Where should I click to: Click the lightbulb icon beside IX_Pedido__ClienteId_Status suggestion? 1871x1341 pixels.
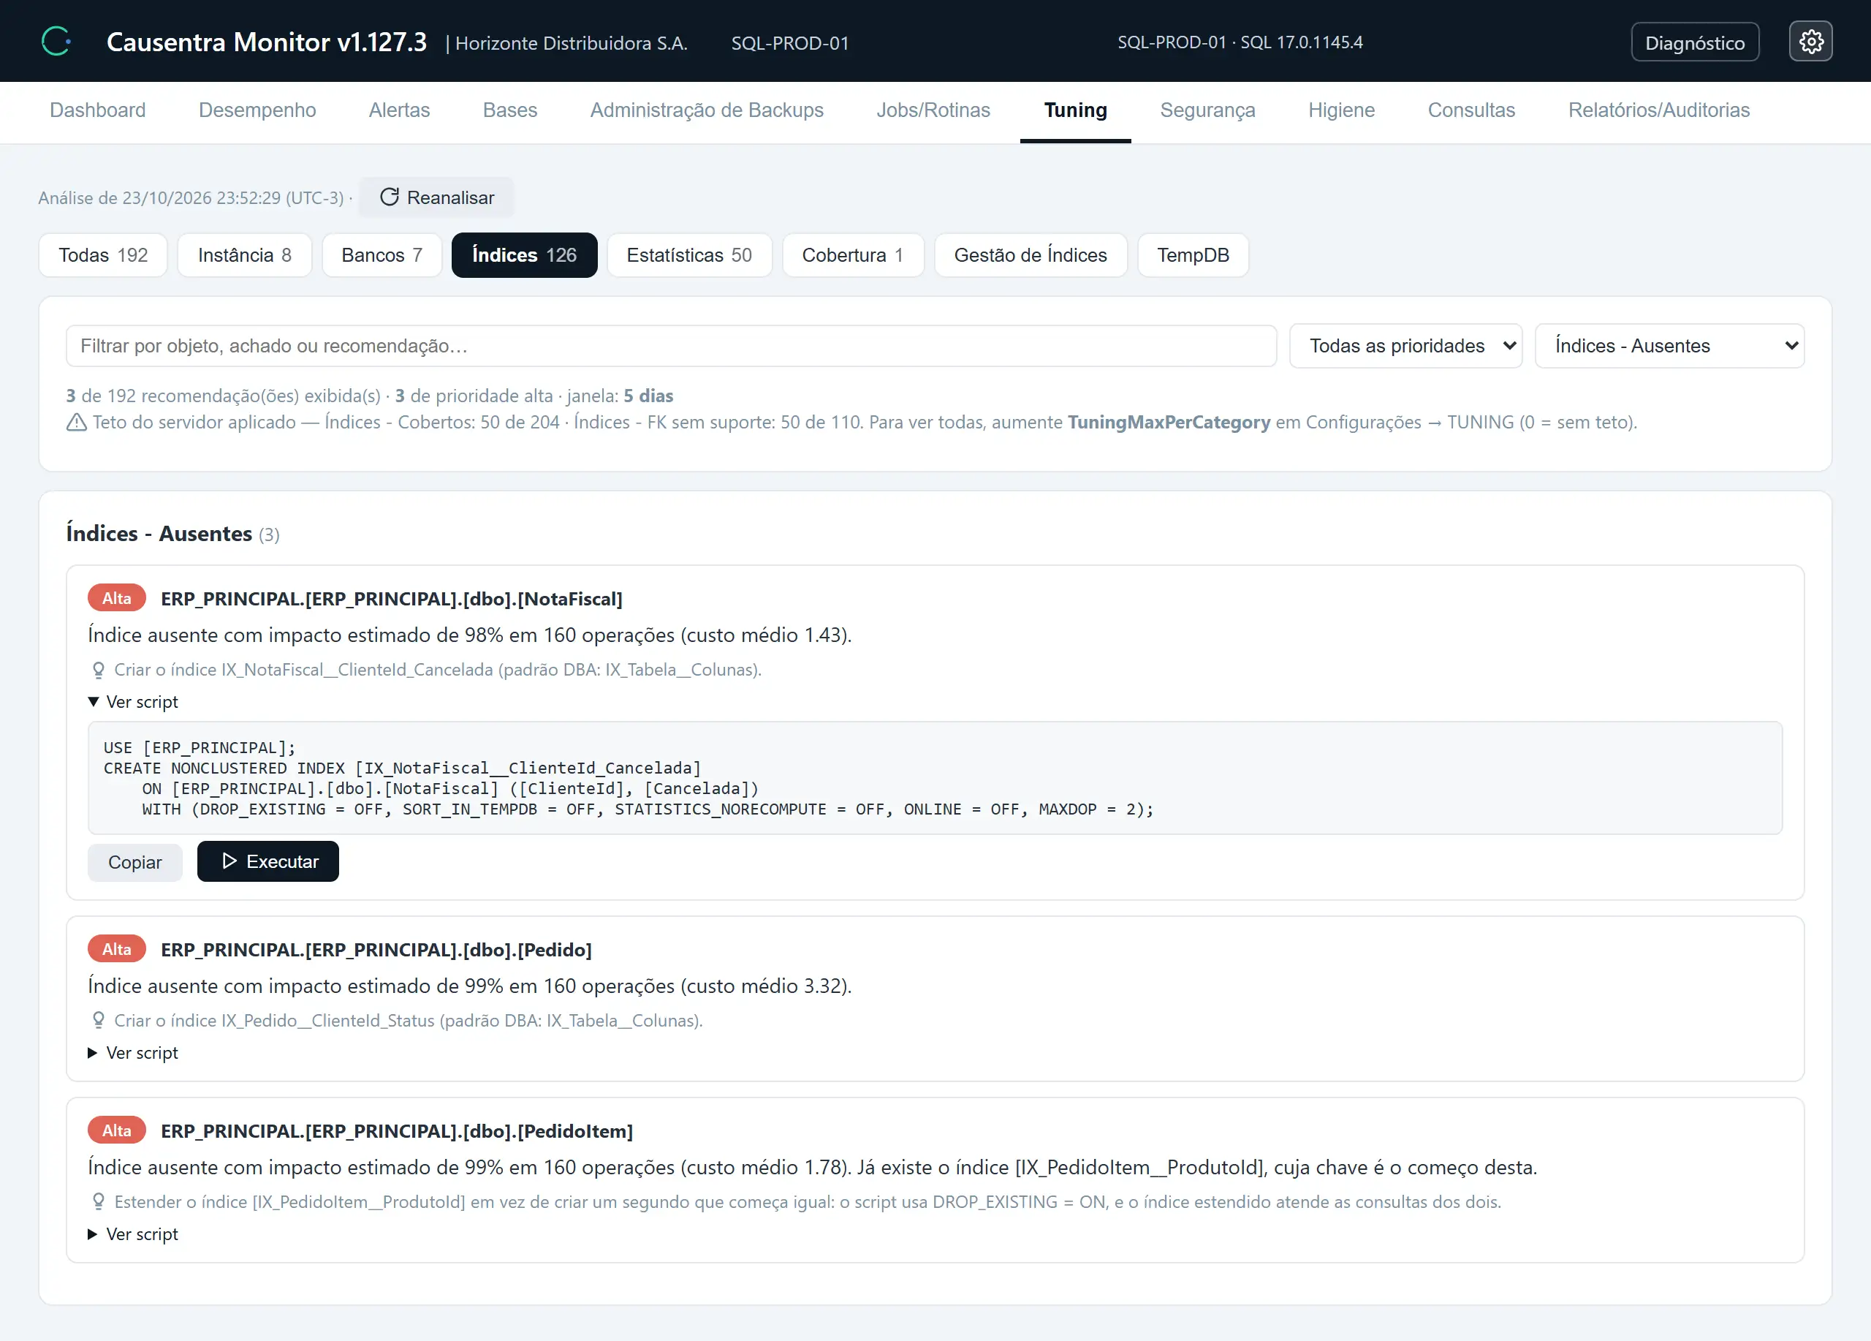pyautogui.click(x=98, y=1021)
